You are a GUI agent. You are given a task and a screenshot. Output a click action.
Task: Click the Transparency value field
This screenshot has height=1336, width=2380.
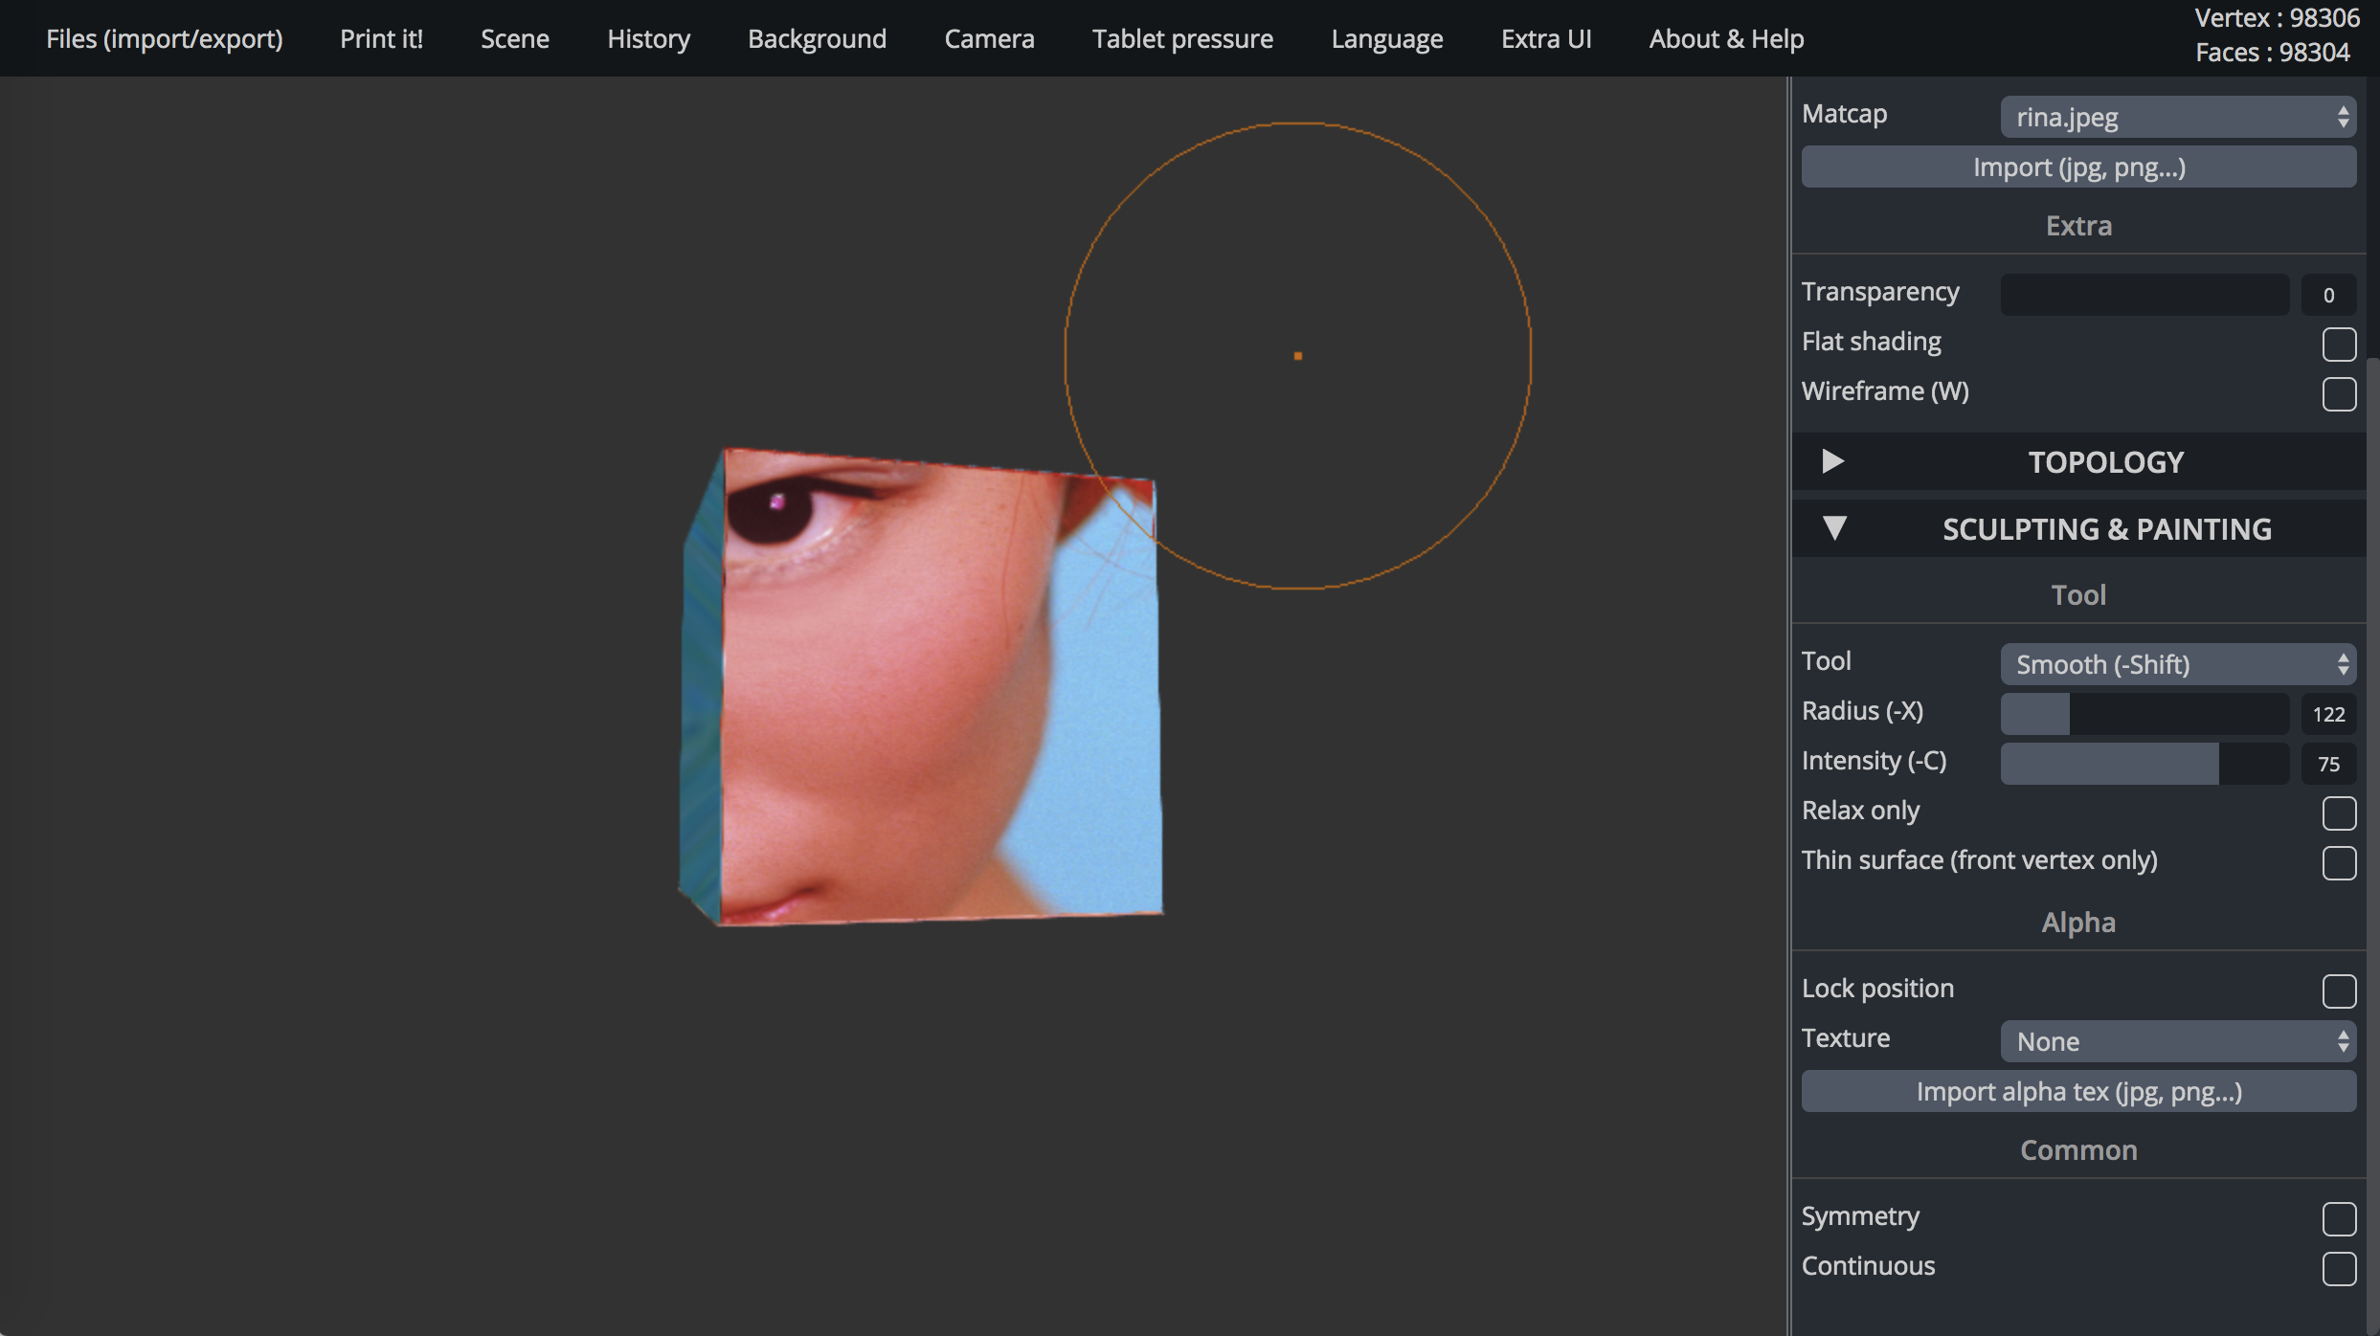tap(2327, 295)
